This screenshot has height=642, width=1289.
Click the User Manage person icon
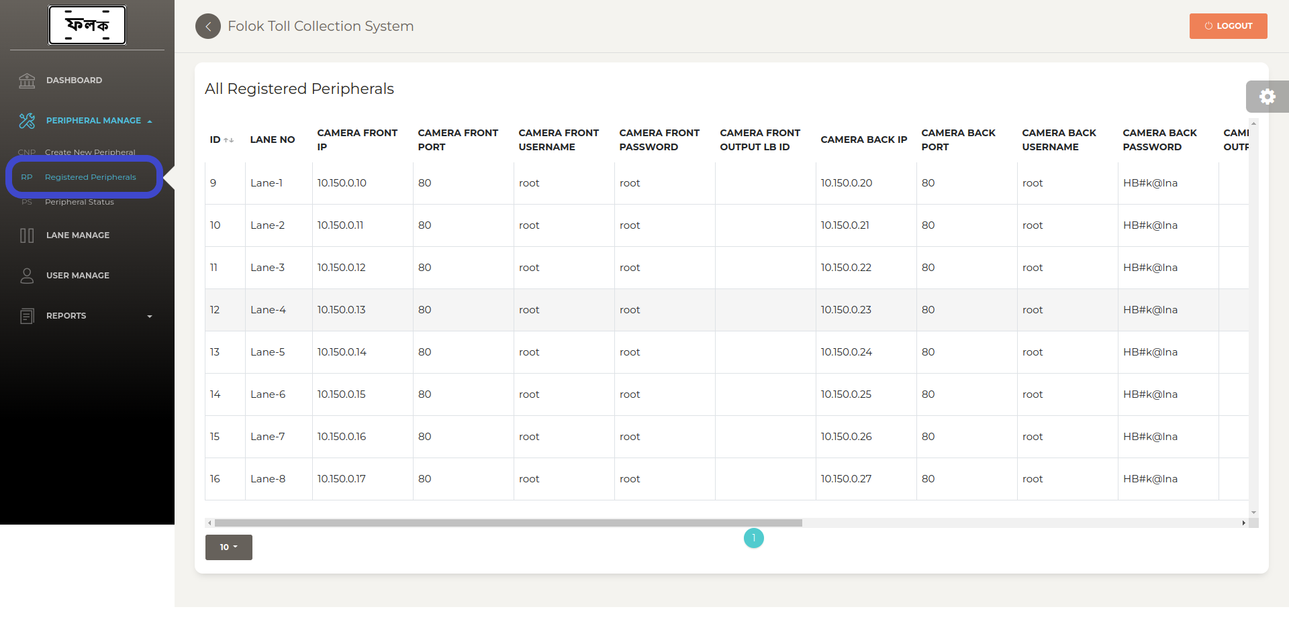coord(27,276)
